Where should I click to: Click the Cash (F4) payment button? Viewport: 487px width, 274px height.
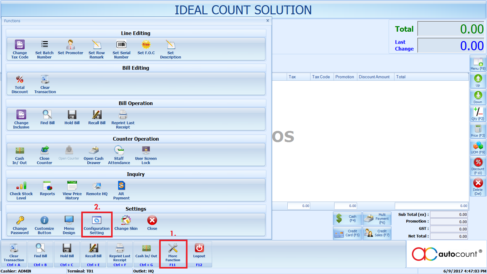(x=347, y=218)
